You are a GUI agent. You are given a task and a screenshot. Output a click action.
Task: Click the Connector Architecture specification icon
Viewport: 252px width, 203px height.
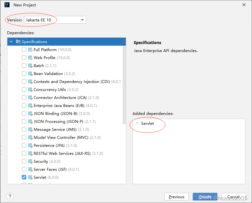(x=30, y=98)
